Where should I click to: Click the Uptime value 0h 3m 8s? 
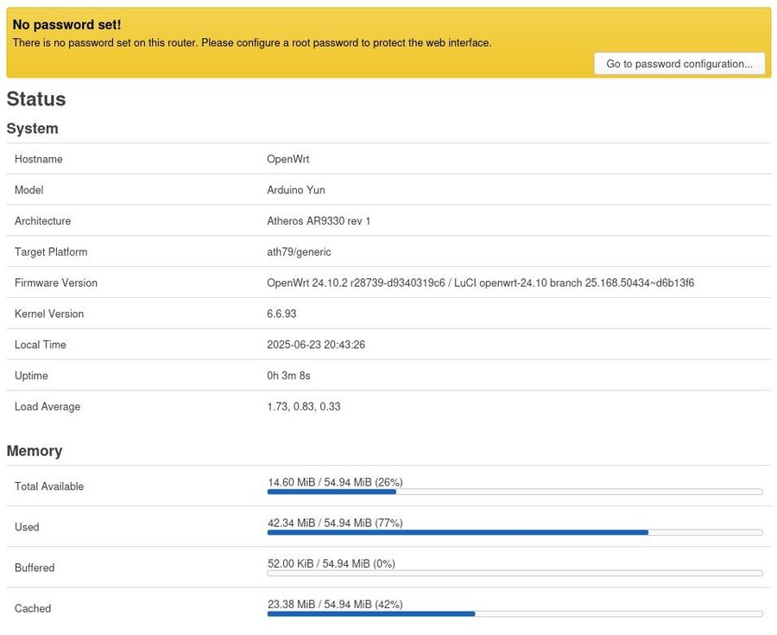pyautogui.click(x=288, y=376)
